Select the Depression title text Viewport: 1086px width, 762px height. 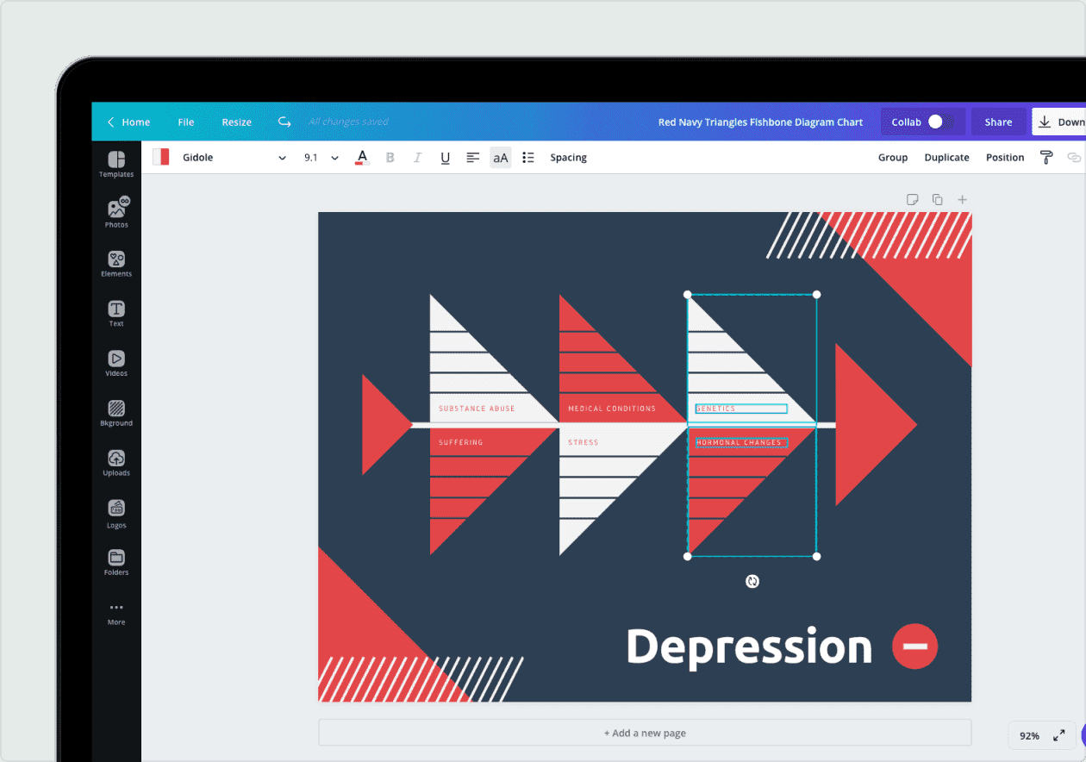749,646
